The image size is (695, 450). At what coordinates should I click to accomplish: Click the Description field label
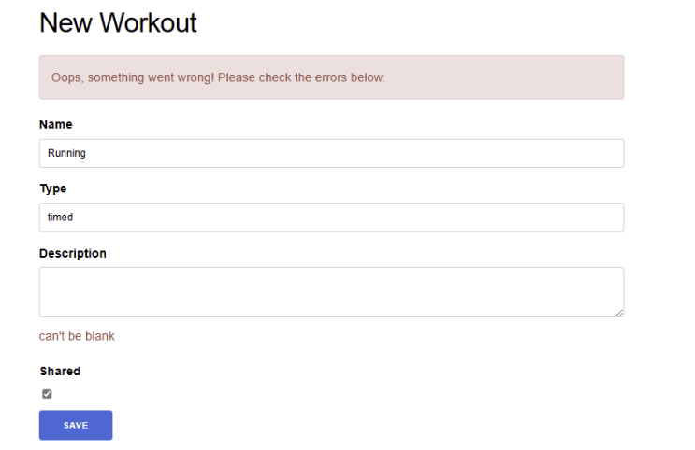pyautogui.click(x=73, y=253)
